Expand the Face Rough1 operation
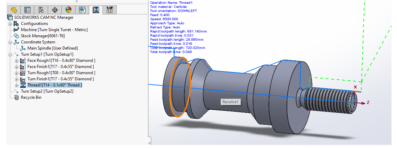This screenshot has height=148, width=397. tap(17, 60)
